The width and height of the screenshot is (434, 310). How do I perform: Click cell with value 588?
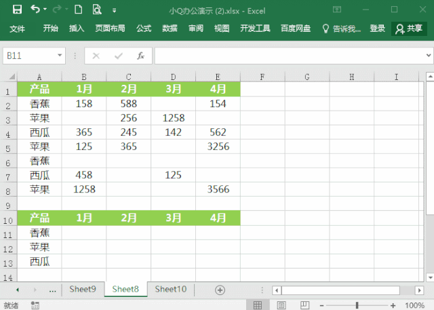coord(128,104)
